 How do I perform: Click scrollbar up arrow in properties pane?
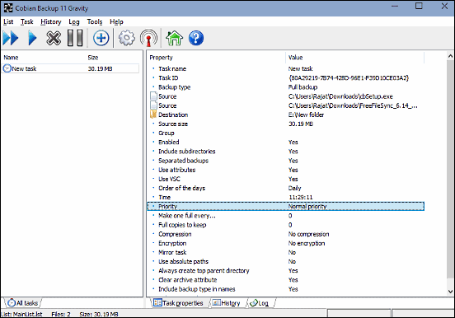coord(450,56)
